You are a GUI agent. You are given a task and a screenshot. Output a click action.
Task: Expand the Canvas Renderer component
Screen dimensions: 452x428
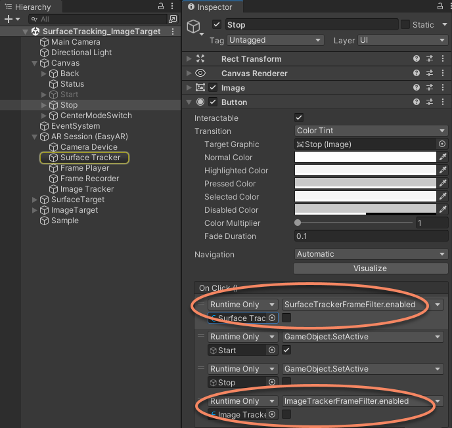[190, 74]
